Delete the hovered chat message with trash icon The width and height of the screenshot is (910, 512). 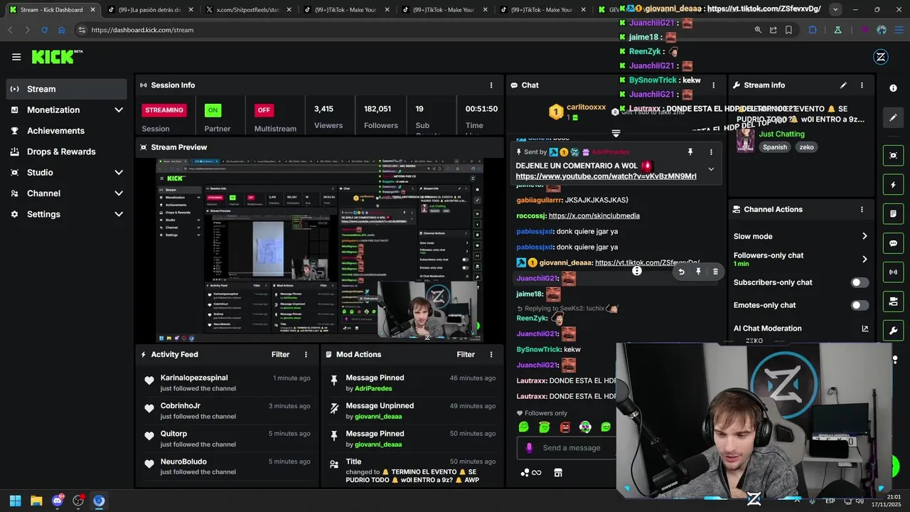(x=715, y=272)
